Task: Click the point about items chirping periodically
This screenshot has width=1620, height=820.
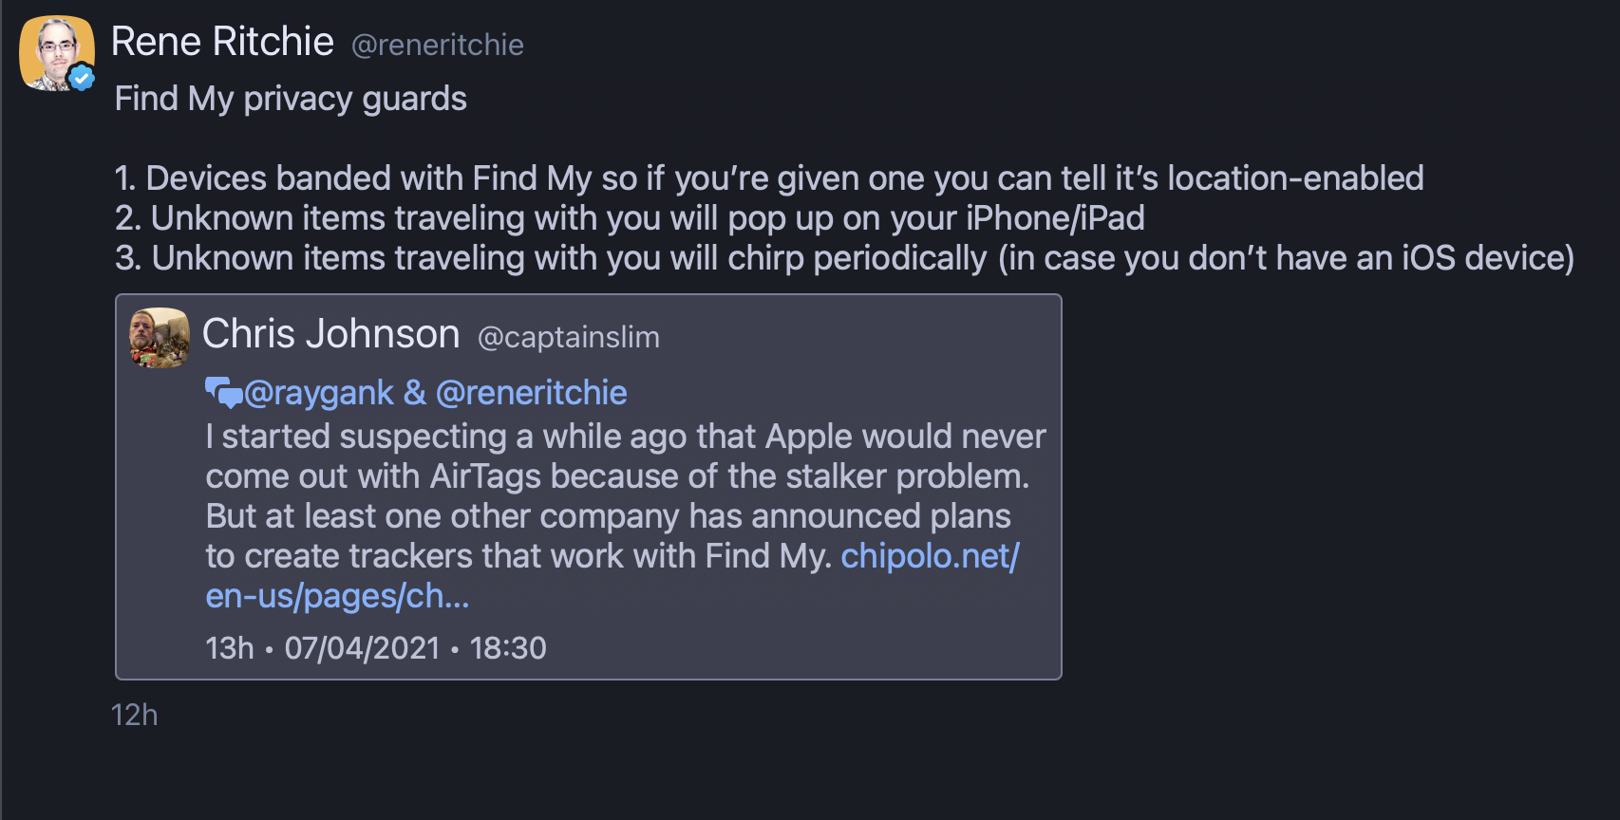Action: (x=843, y=258)
